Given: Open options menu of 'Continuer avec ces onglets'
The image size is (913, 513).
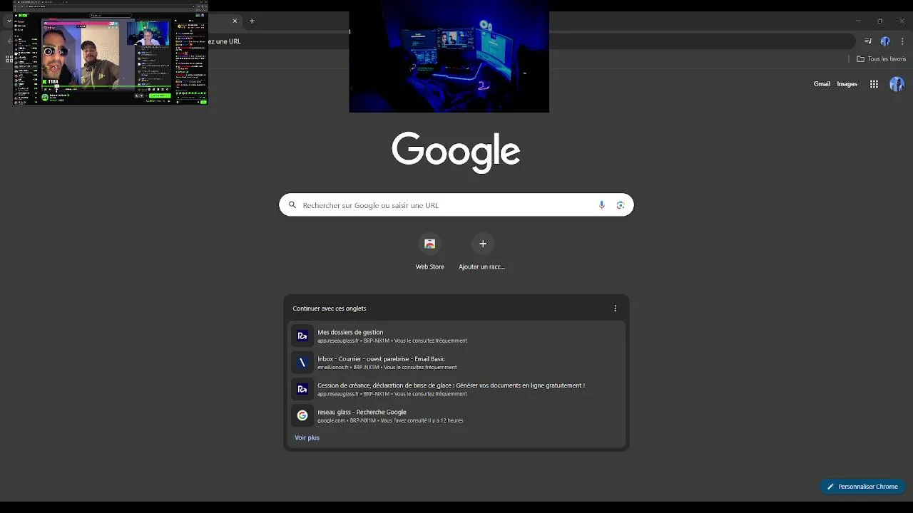Looking at the screenshot, I should coord(616,309).
